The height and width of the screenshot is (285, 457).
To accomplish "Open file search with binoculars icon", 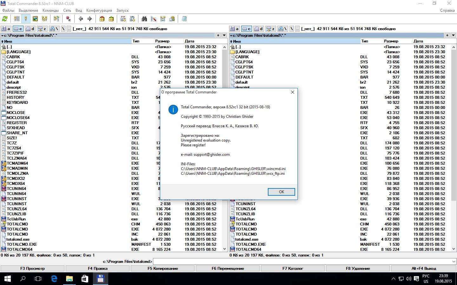I will tap(144, 19).
